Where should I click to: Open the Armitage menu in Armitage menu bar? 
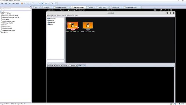tap(50, 16)
